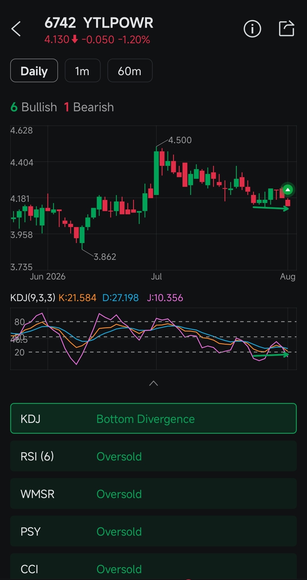Viewport: 307px width, 580px height.
Task: Tap the 3.862 low price label
Action: [x=105, y=257]
